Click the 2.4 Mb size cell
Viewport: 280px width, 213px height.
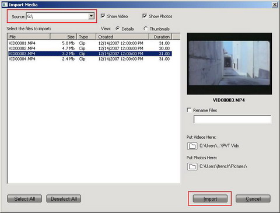tap(68, 59)
